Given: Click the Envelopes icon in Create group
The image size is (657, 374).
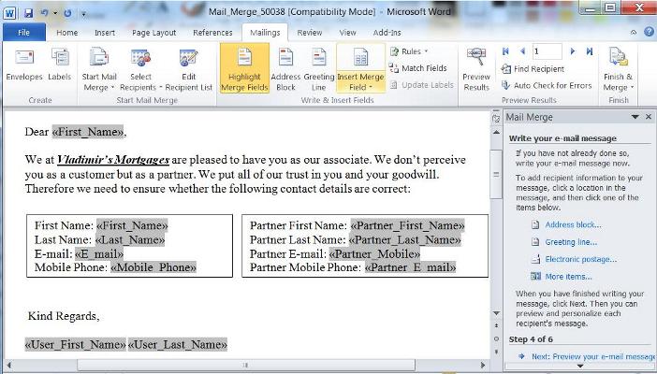Looking at the screenshot, I should point(26,66).
